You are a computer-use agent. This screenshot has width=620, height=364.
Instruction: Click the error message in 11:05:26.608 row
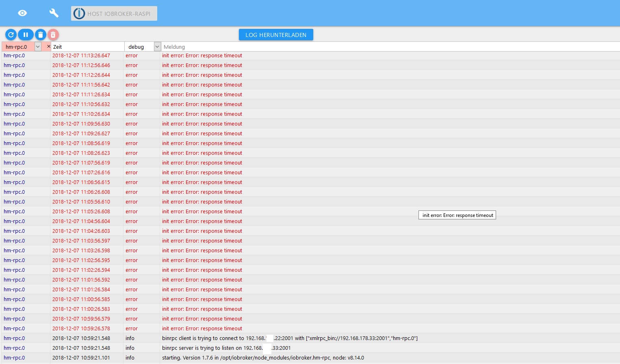[202, 212]
